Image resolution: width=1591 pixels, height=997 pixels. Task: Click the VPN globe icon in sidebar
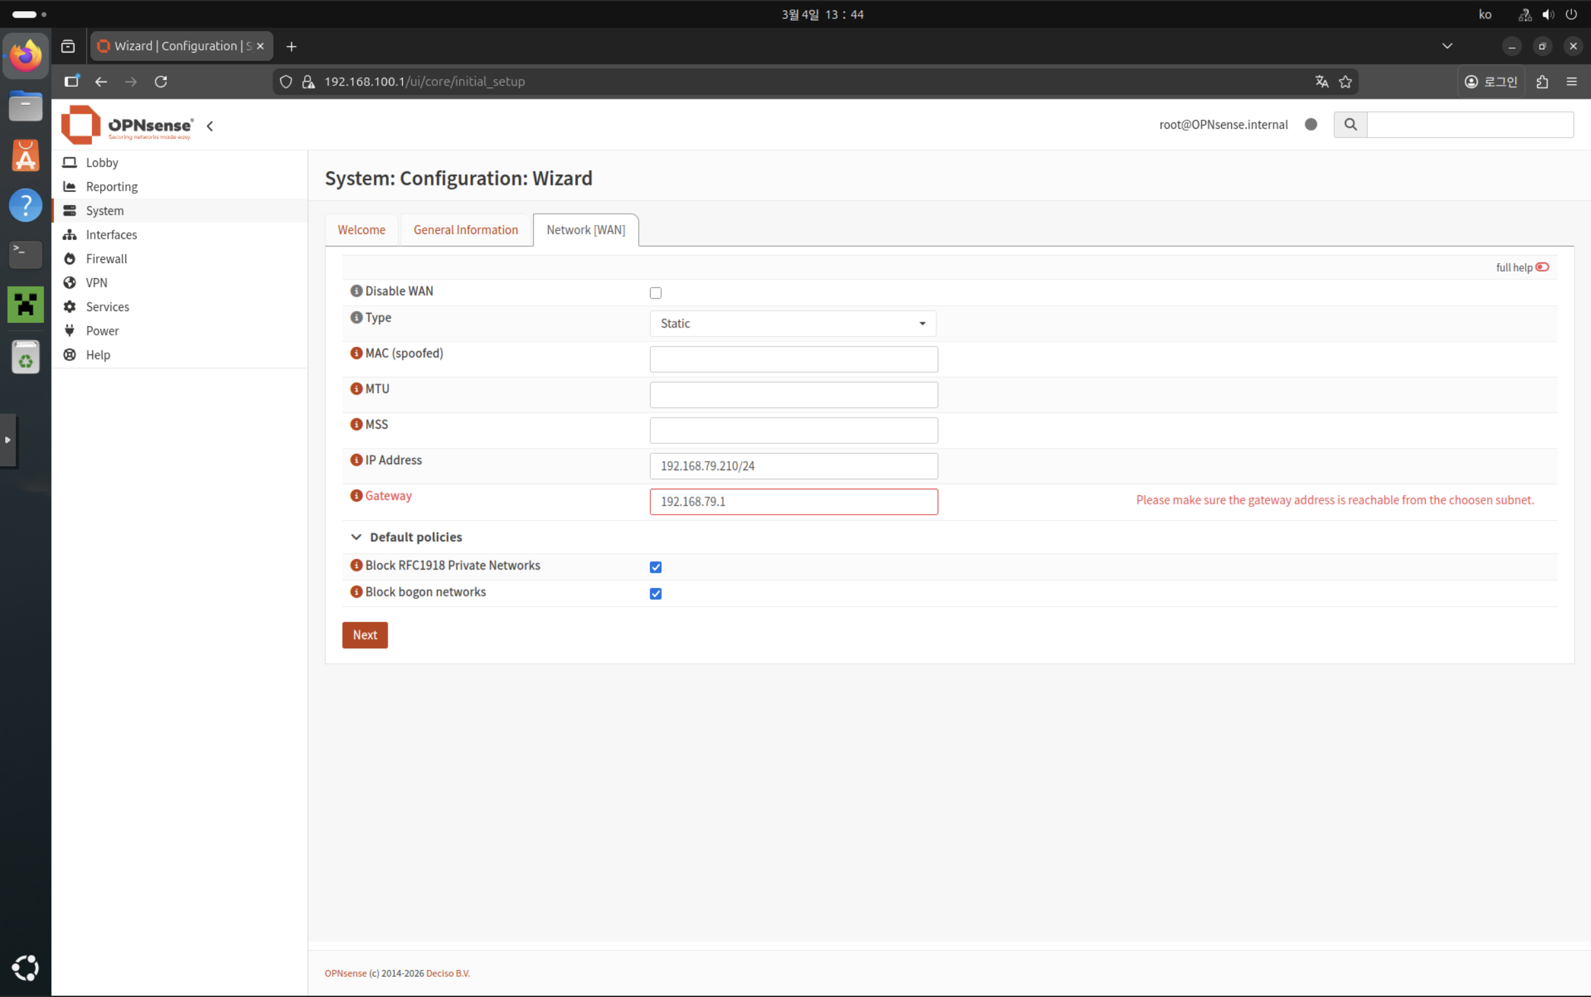[69, 283]
